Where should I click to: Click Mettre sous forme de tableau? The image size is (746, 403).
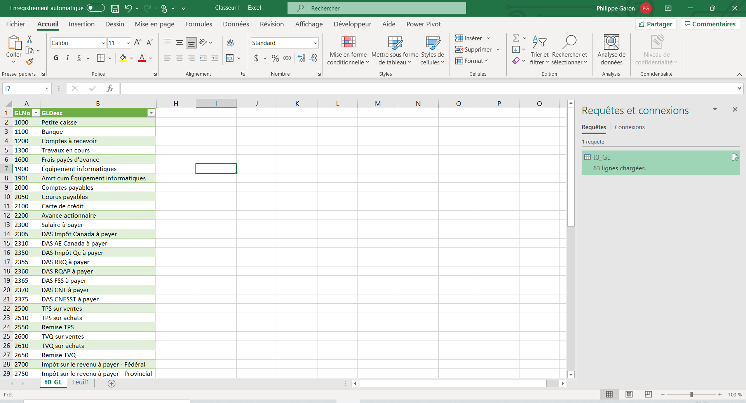394,50
